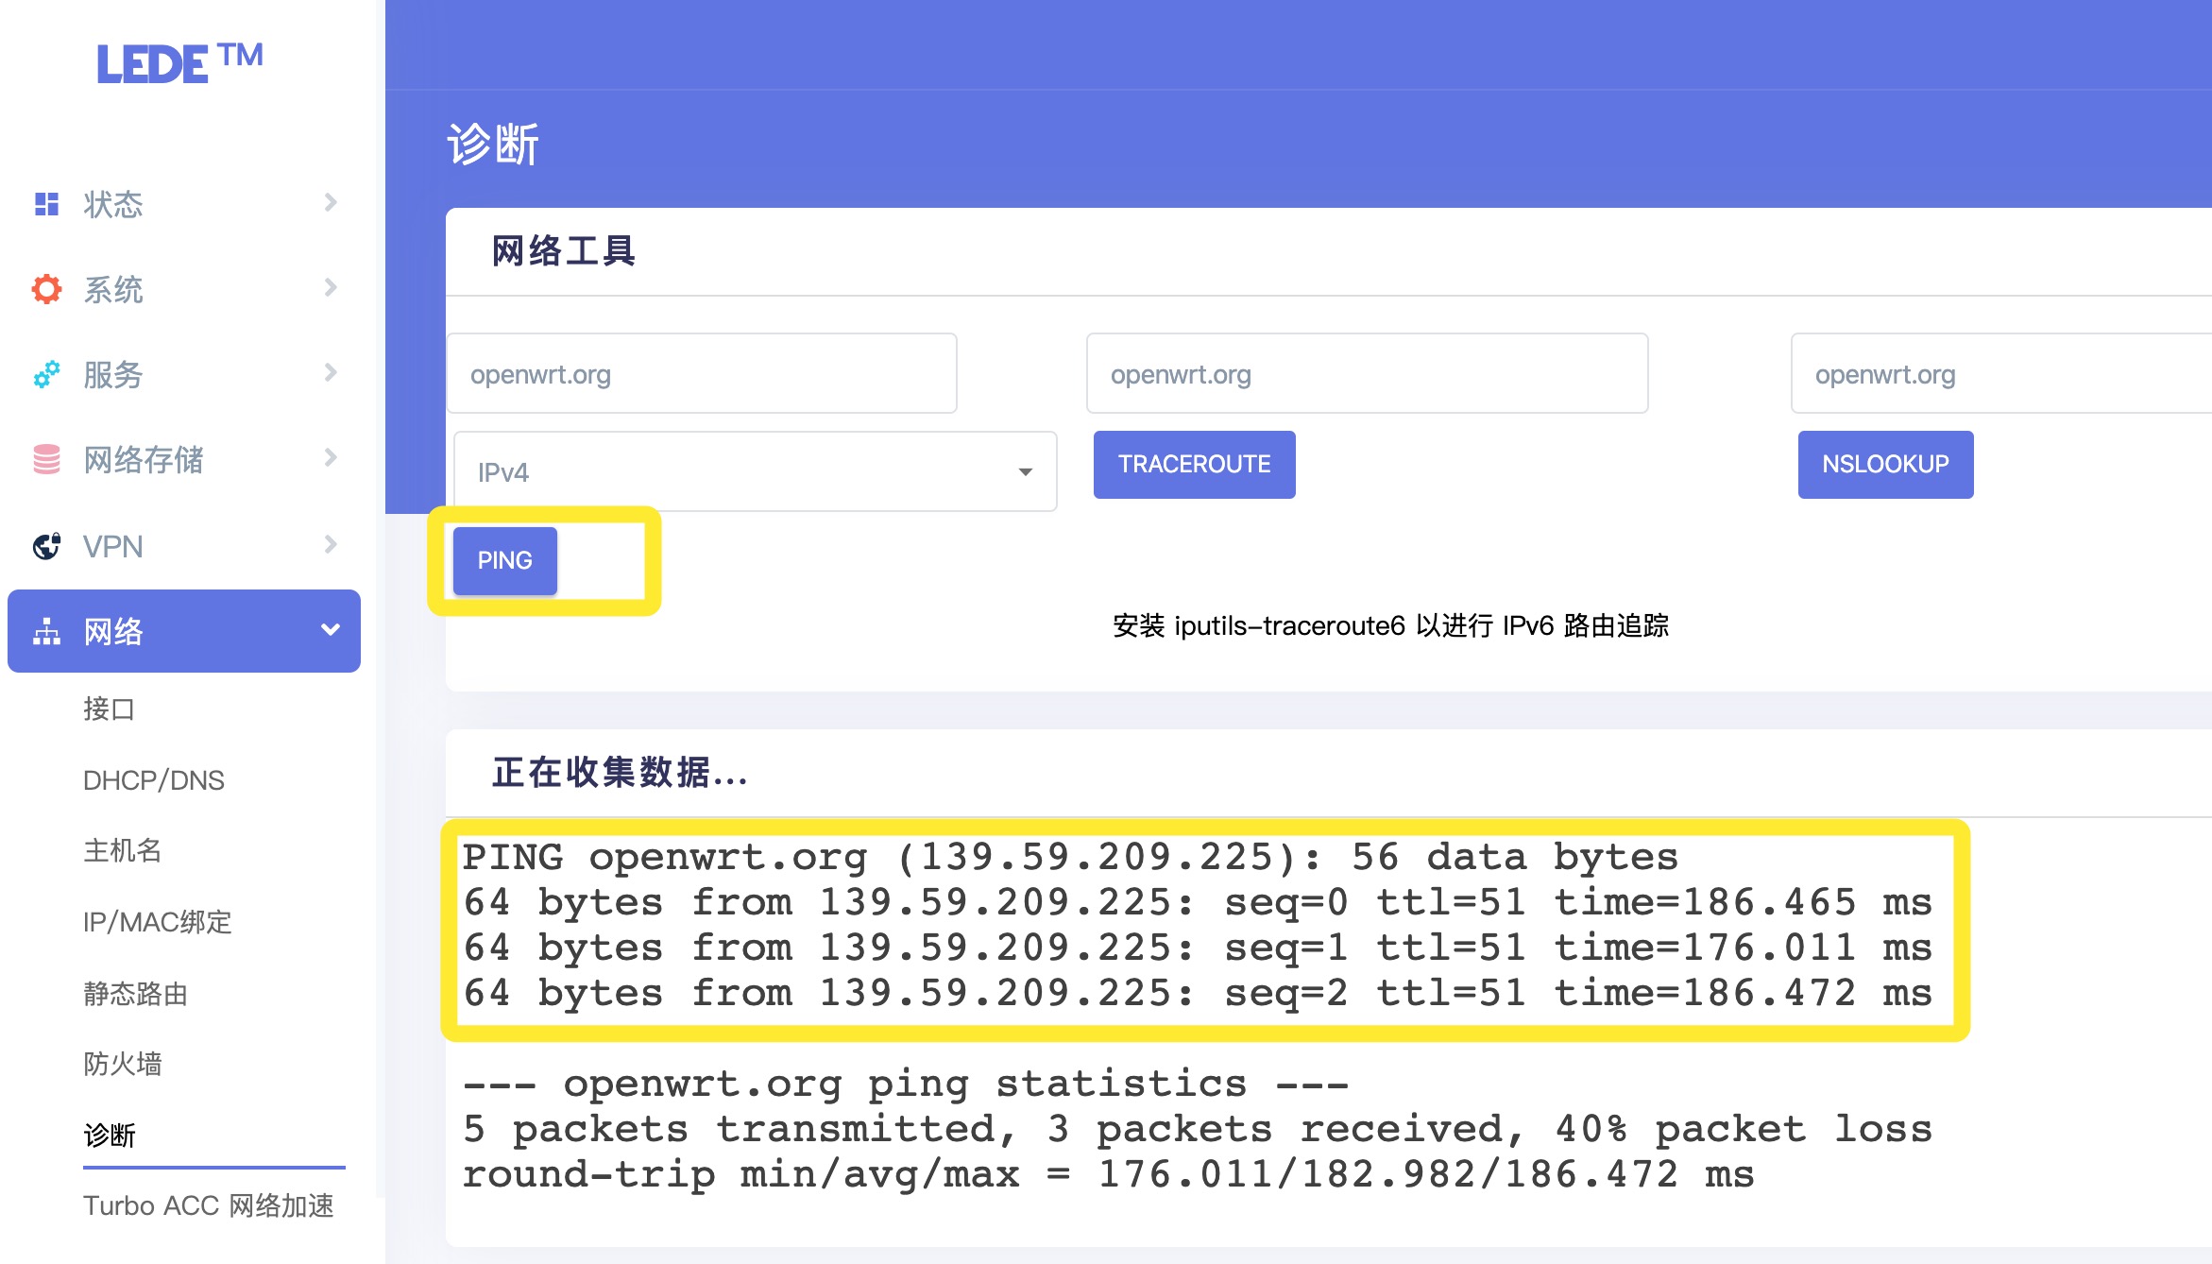Focus the traceroute host input field
This screenshot has height=1264, width=2212.
pos(1368,373)
